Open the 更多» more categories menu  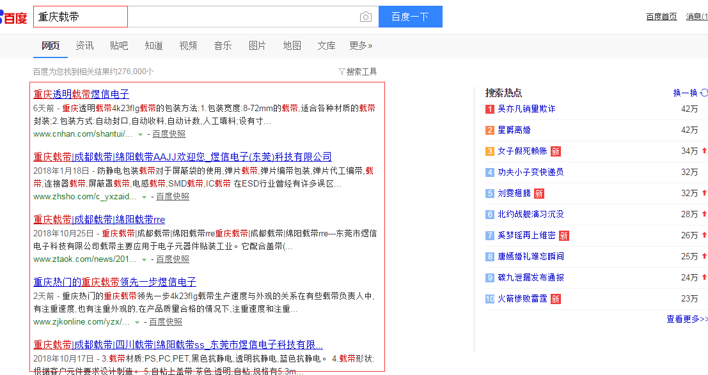[x=361, y=45]
